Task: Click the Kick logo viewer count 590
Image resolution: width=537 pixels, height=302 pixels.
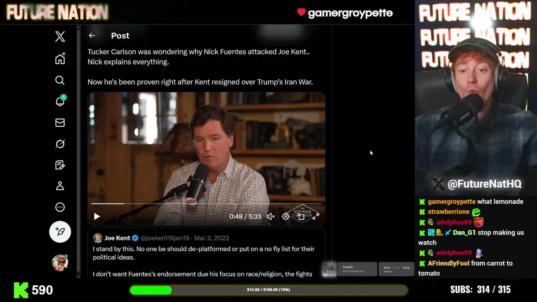Action: coord(33,290)
